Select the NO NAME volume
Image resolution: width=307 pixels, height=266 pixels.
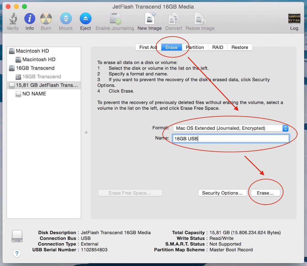tap(44, 94)
